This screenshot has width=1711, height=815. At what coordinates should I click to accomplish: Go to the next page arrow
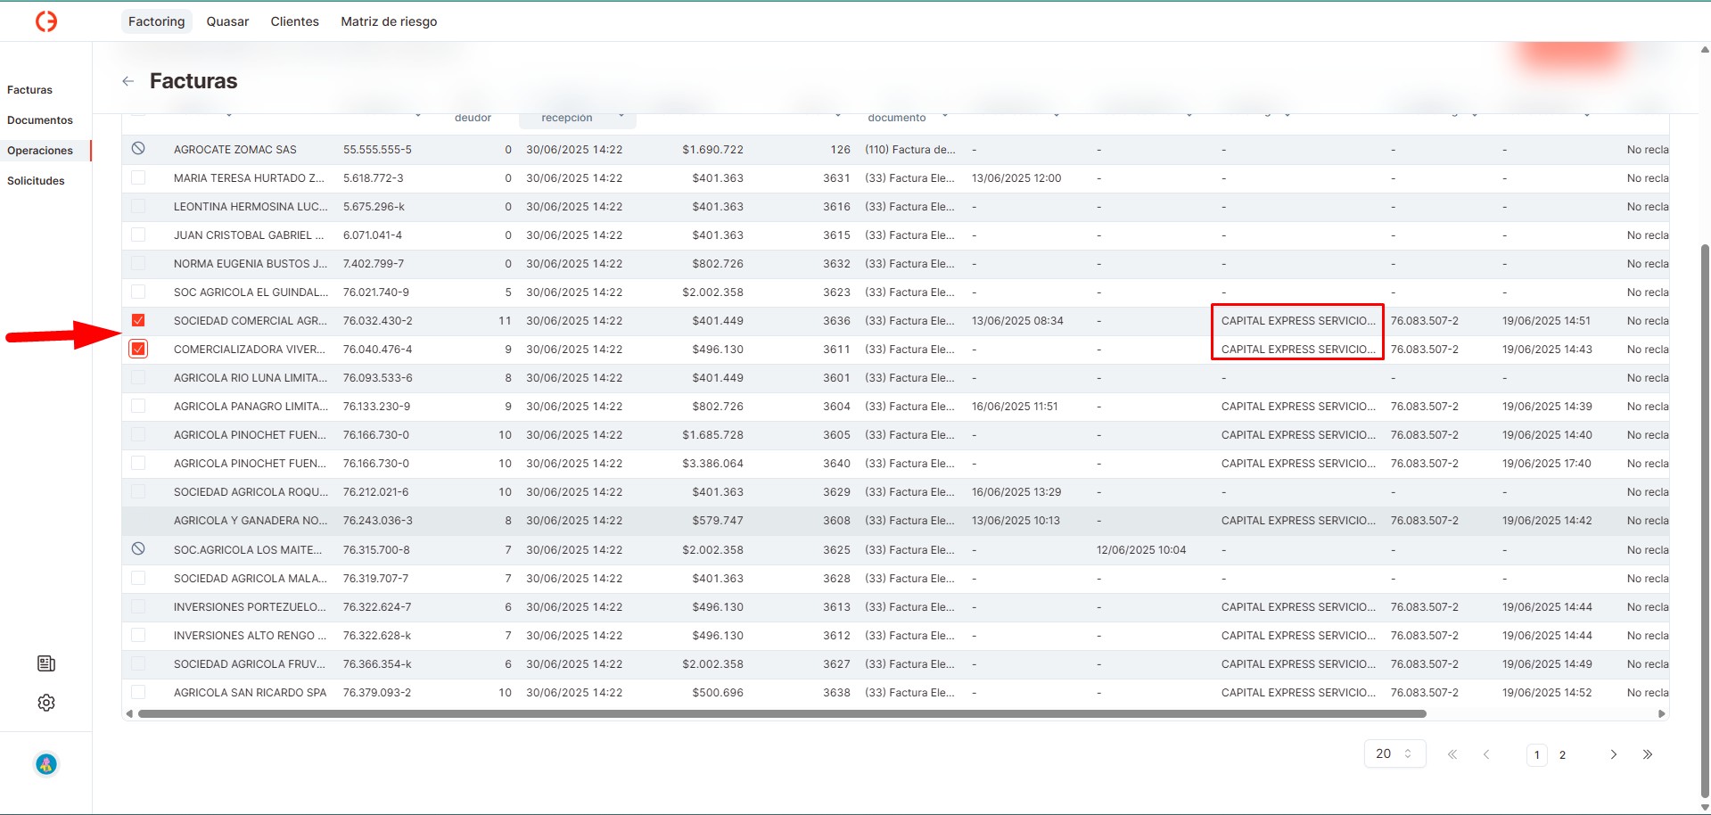click(x=1613, y=754)
